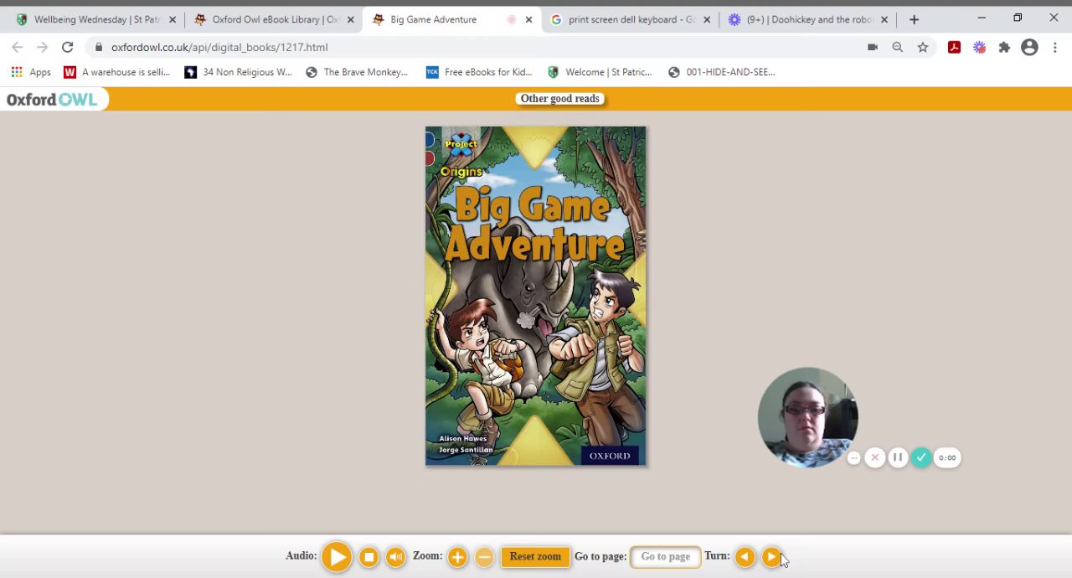Click the Reset zoom button
The image size is (1072, 578).
coord(535,557)
